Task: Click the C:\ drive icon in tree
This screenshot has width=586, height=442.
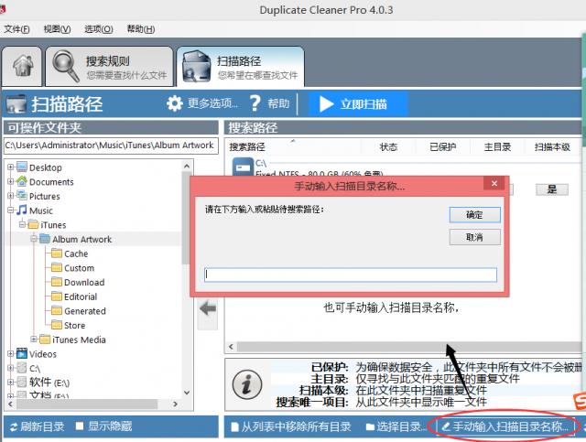Action: (x=22, y=368)
